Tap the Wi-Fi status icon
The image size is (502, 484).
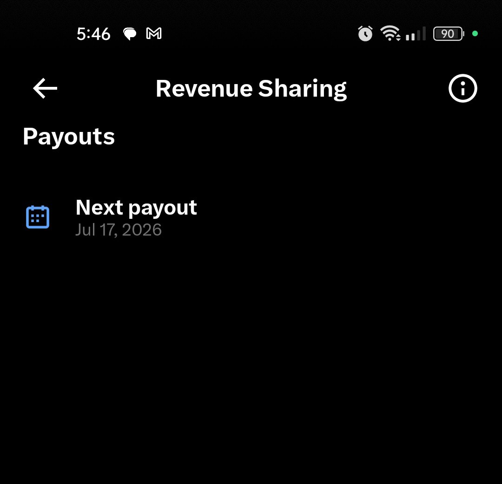click(x=390, y=33)
